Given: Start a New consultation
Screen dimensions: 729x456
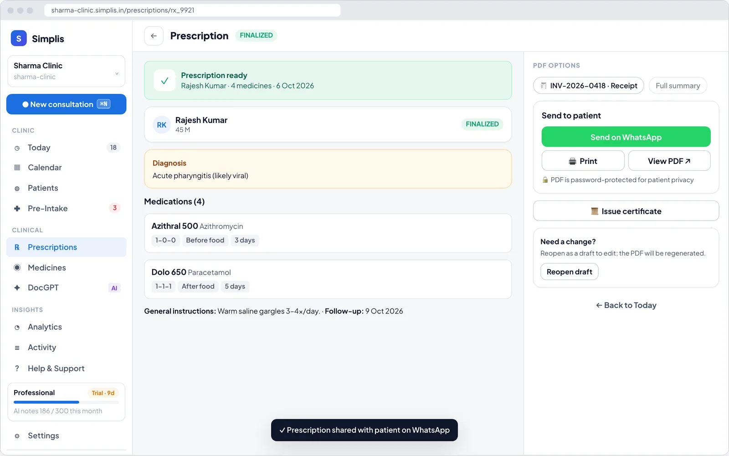Looking at the screenshot, I should [x=66, y=104].
